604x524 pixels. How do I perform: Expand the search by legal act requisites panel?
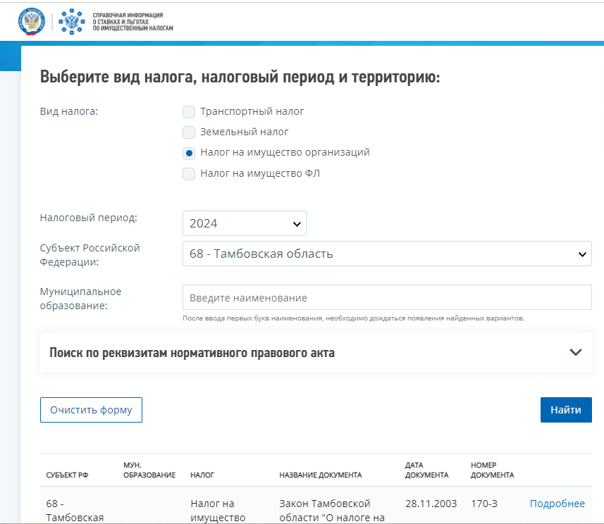(x=192, y=353)
